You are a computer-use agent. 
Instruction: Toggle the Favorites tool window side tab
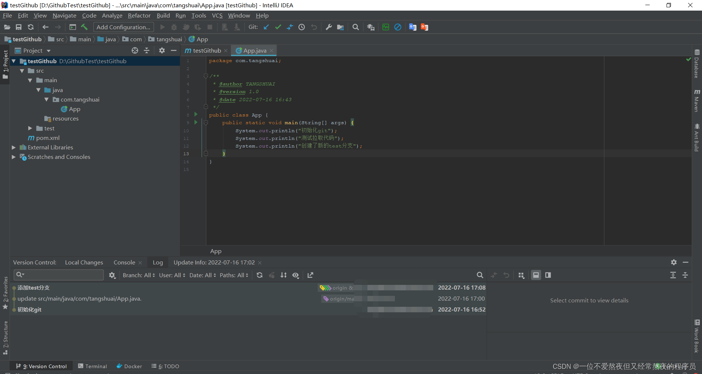coord(5,293)
